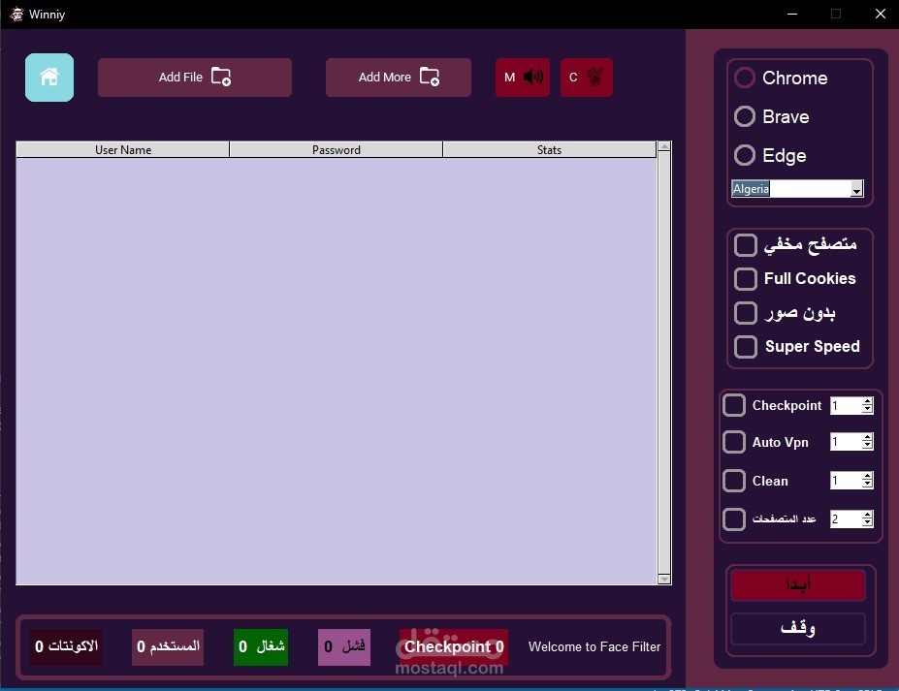Image resolution: width=899 pixels, height=691 pixels.
Task: Click into the Clean number field
Action: (x=847, y=480)
